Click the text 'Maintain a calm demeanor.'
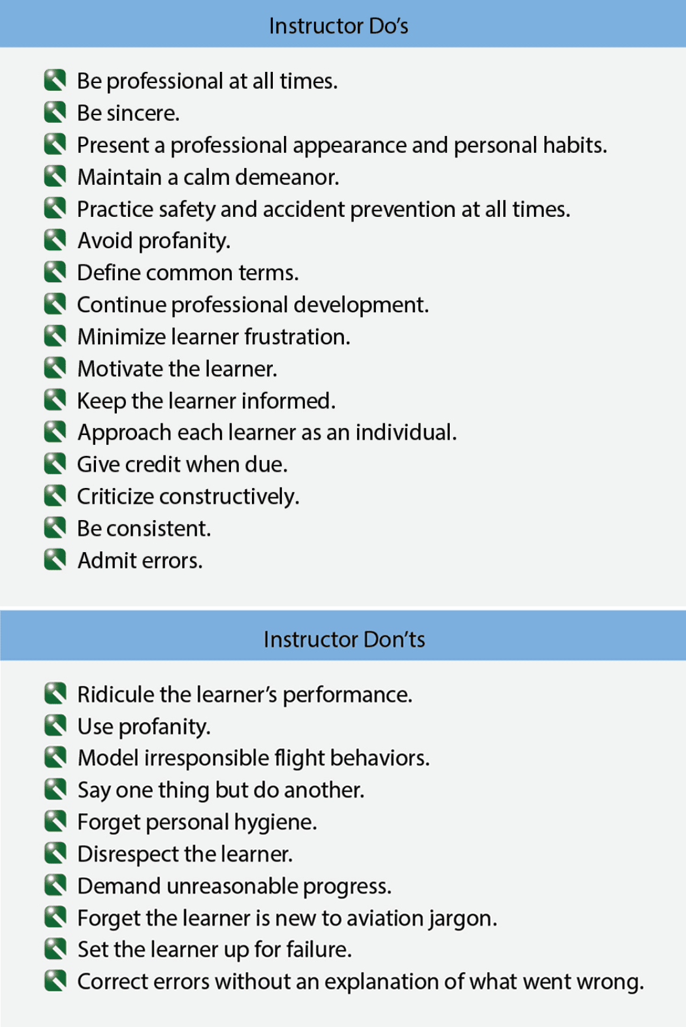The image size is (686, 1027). [208, 177]
